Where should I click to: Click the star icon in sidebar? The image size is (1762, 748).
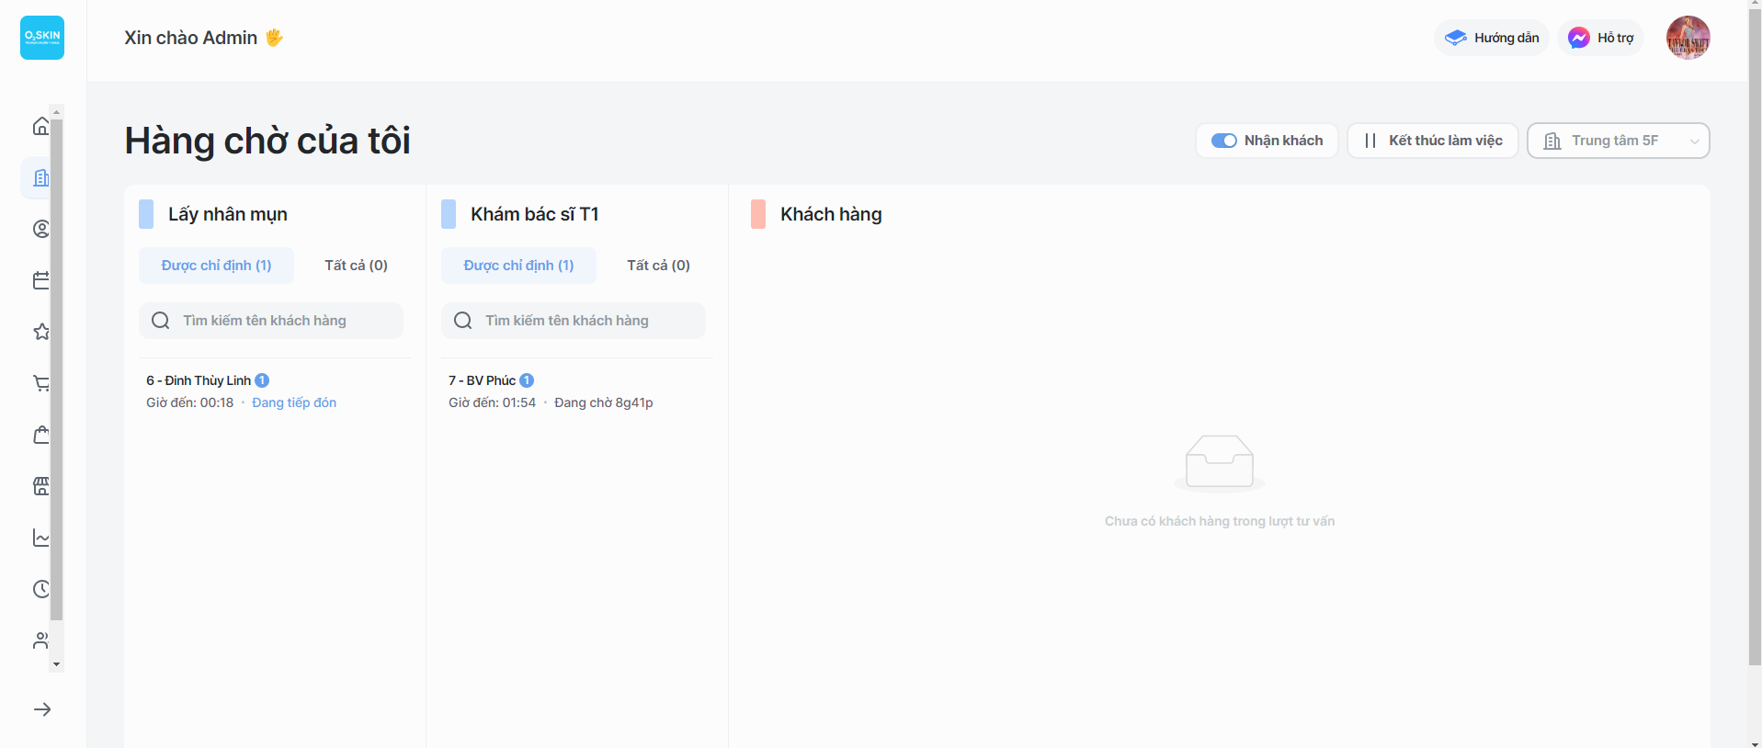(41, 332)
